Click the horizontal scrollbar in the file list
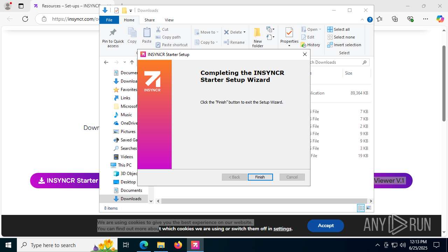This screenshot has height=252, width=448. 264,201
